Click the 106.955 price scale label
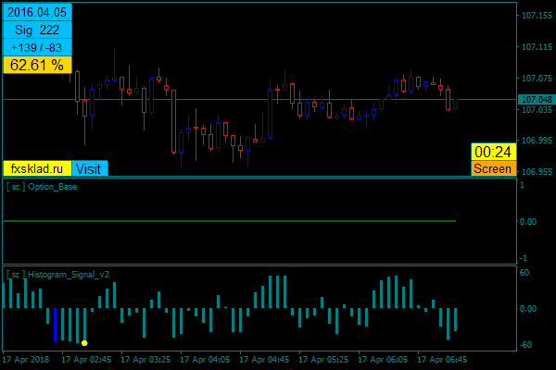The height and width of the screenshot is (370, 556). (537, 172)
